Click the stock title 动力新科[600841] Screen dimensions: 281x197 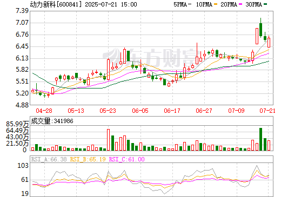click(x=56, y=4)
